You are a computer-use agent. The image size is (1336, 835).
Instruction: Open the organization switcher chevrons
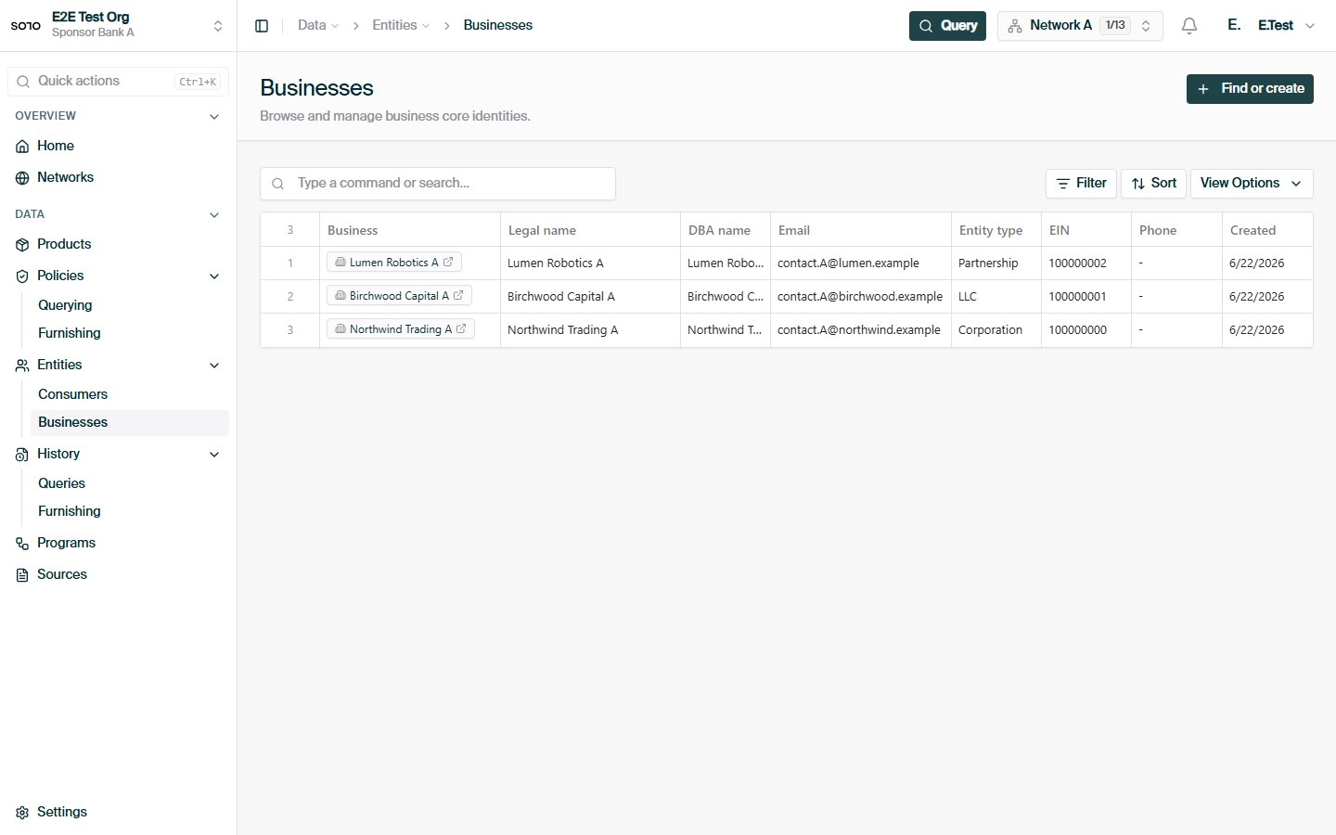click(x=218, y=26)
